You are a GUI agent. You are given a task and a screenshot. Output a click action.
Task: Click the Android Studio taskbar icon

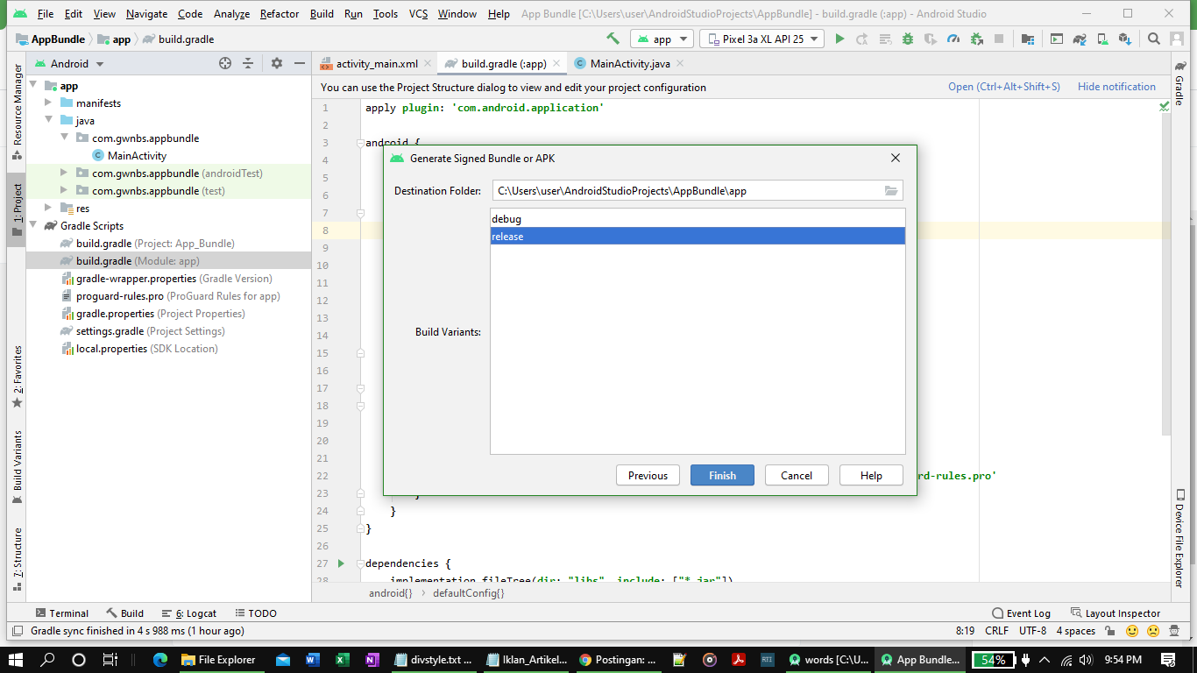click(x=920, y=659)
